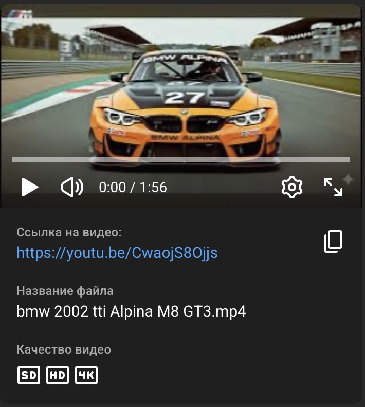Select HD video quality
This screenshot has width=365, height=407.
pyautogui.click(x=58, y=375)
